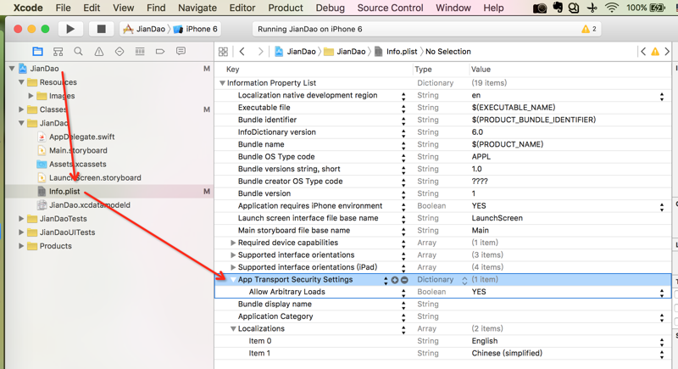The height and width of the screenshot is (369, 678).
Task: Open the Editor menu
Action: [x=242, y=8]
